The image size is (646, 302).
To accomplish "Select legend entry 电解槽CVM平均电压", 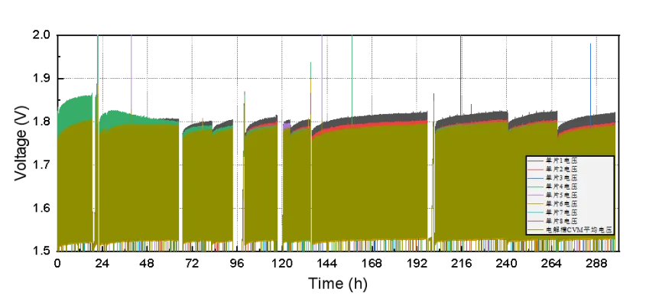I will click(570, 229).
